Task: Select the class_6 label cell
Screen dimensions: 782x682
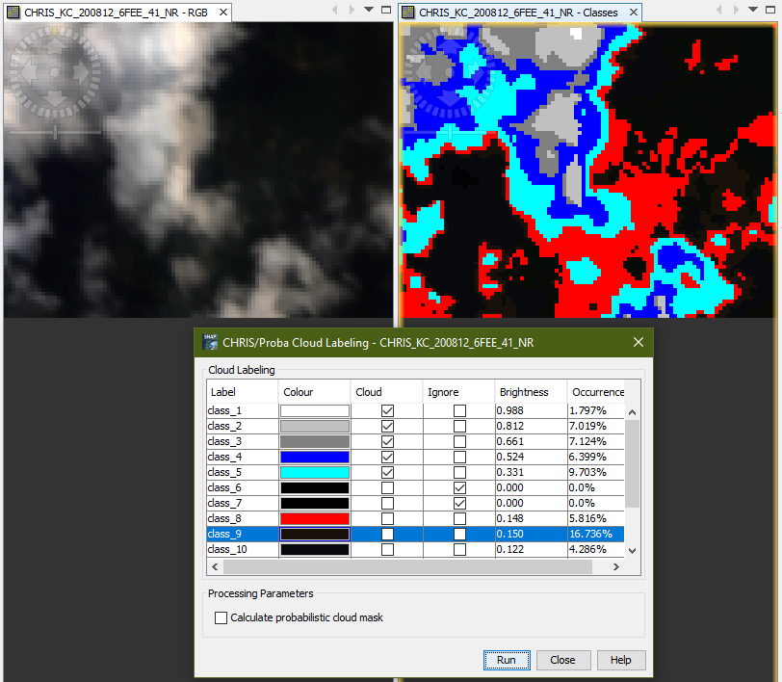Action: (x=243, y=487)
